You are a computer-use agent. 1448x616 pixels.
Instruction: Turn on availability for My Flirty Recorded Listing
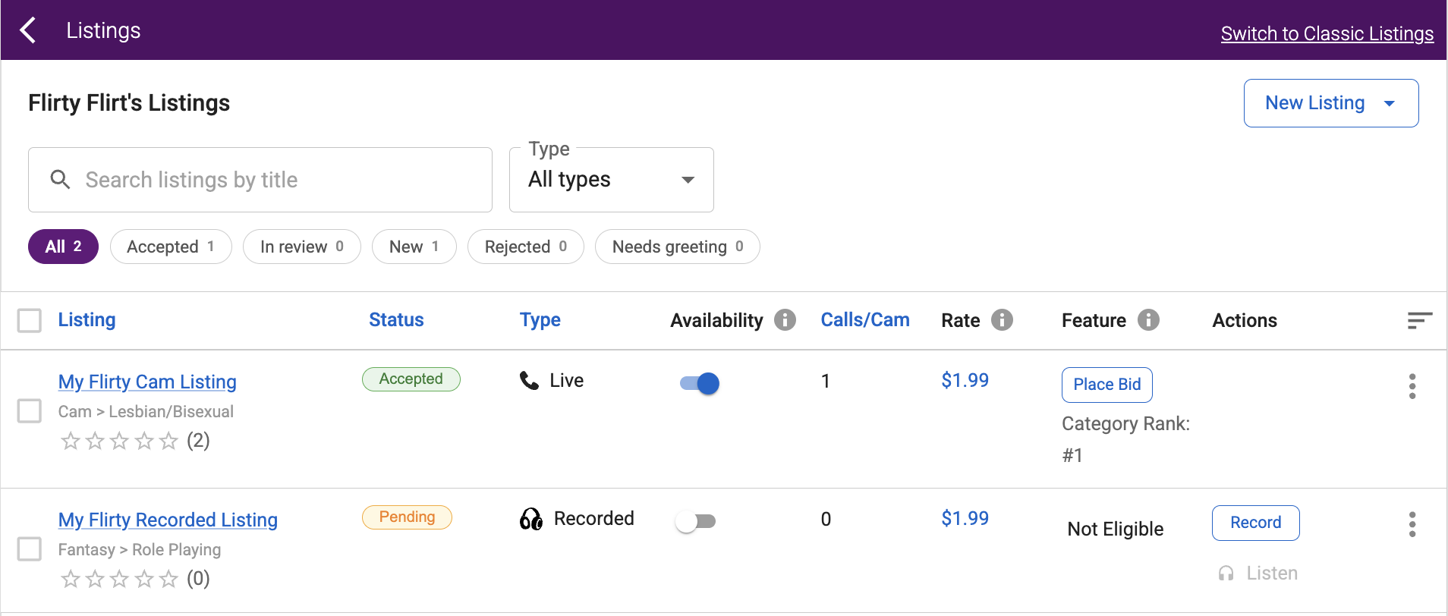pyautogui.click(x=696, y=521)
